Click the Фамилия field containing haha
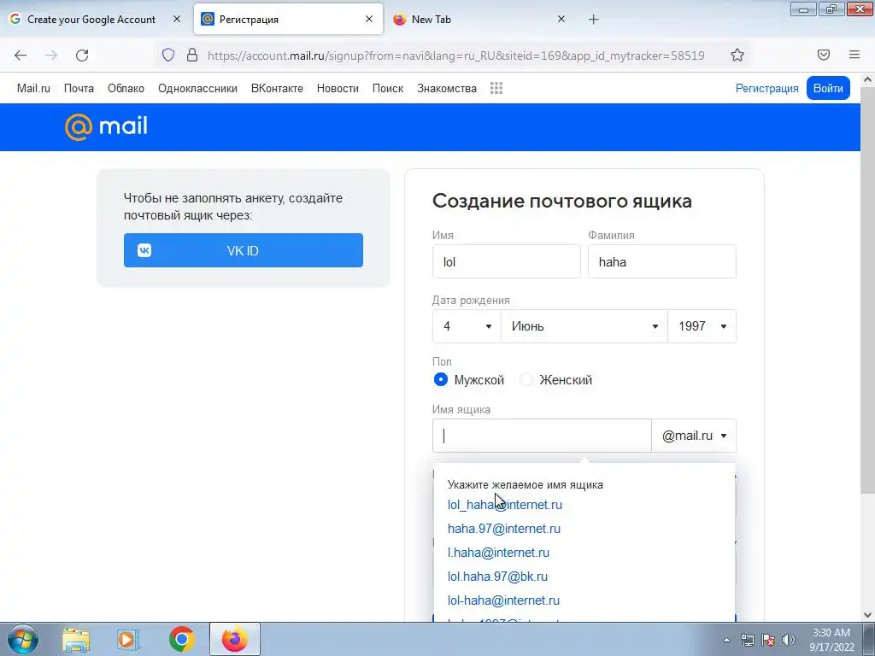875x656 pixels. point(662,261)
